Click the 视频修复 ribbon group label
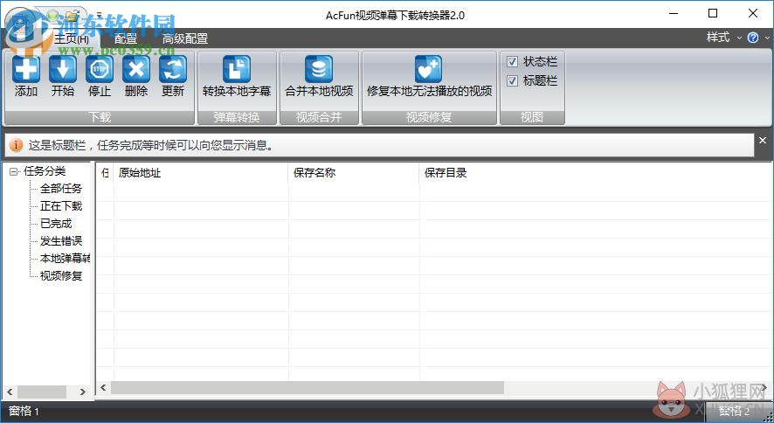Screen dimensions: 774x423 (x=429, y=117)
